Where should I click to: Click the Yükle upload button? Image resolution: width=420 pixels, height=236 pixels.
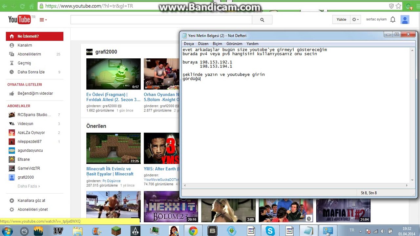click(341, 20)
